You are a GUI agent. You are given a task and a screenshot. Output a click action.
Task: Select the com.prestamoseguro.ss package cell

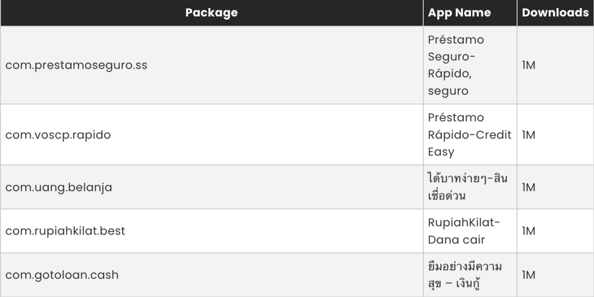click(76, 65)
